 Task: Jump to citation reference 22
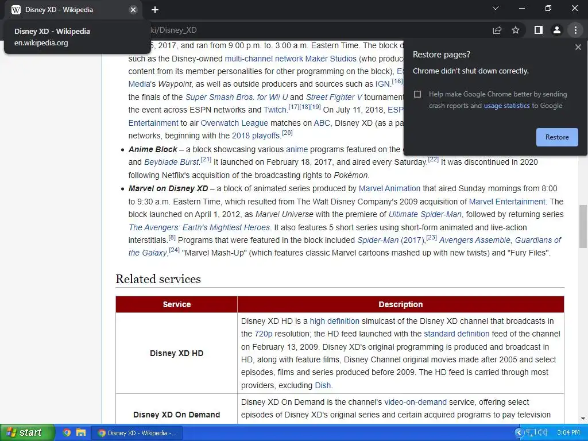point(433,160)
